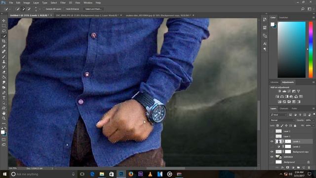Select the Brush tool
This screenshot has width=316, height=178.
3,57
